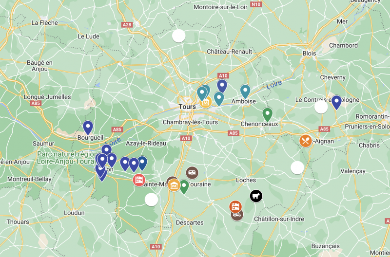This screenshot has width=390, height=257.
Task: Click the teal pin above Amboise
Action: point(245,92)
